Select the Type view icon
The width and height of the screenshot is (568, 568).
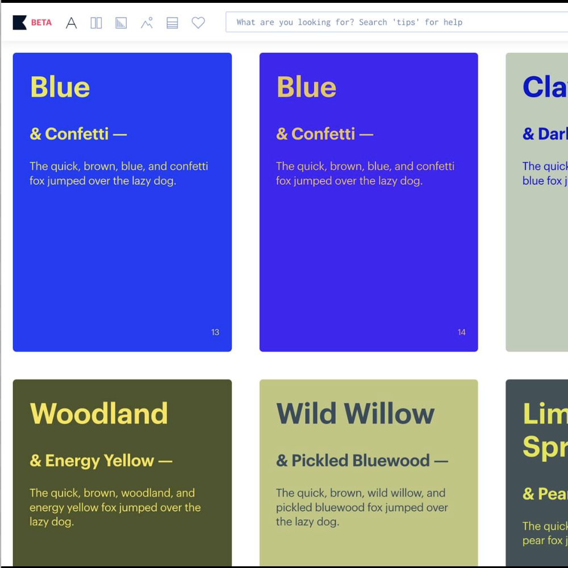pos(71,22)
